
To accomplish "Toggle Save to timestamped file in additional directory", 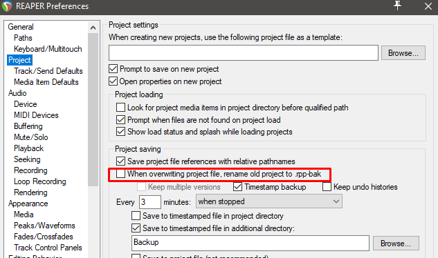I will (x=136, y=228).
